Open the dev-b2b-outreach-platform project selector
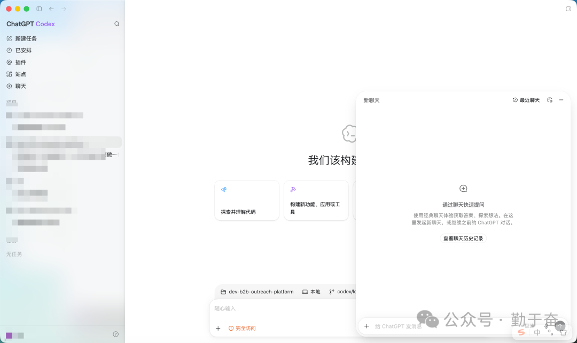Image resolution: width=577 pixels, height=343 pixels. point(257,292)
